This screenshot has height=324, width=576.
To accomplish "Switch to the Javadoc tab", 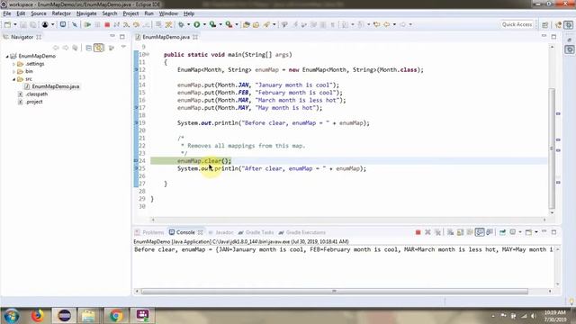I will [221, 232].
